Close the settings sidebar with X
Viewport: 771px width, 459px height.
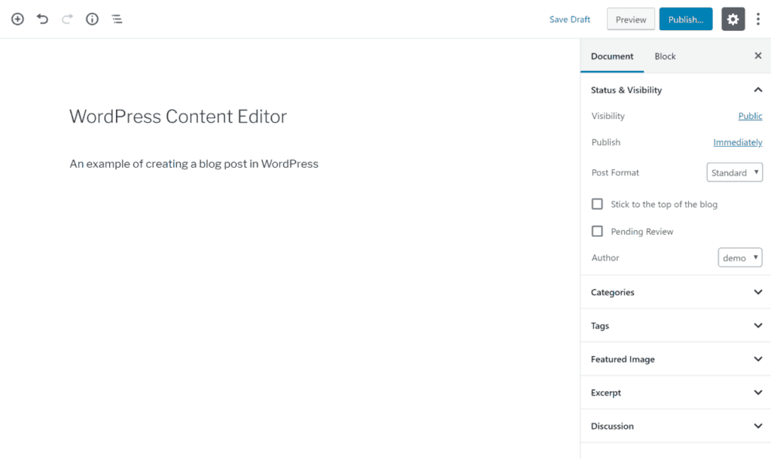click(757, 56)
